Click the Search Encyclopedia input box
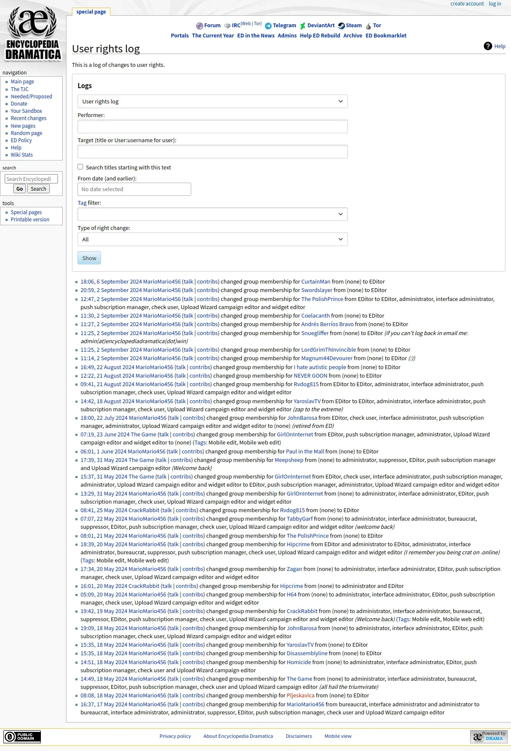Image resolution: width=511 pixels, height=751 pixels. click(31, 179)
